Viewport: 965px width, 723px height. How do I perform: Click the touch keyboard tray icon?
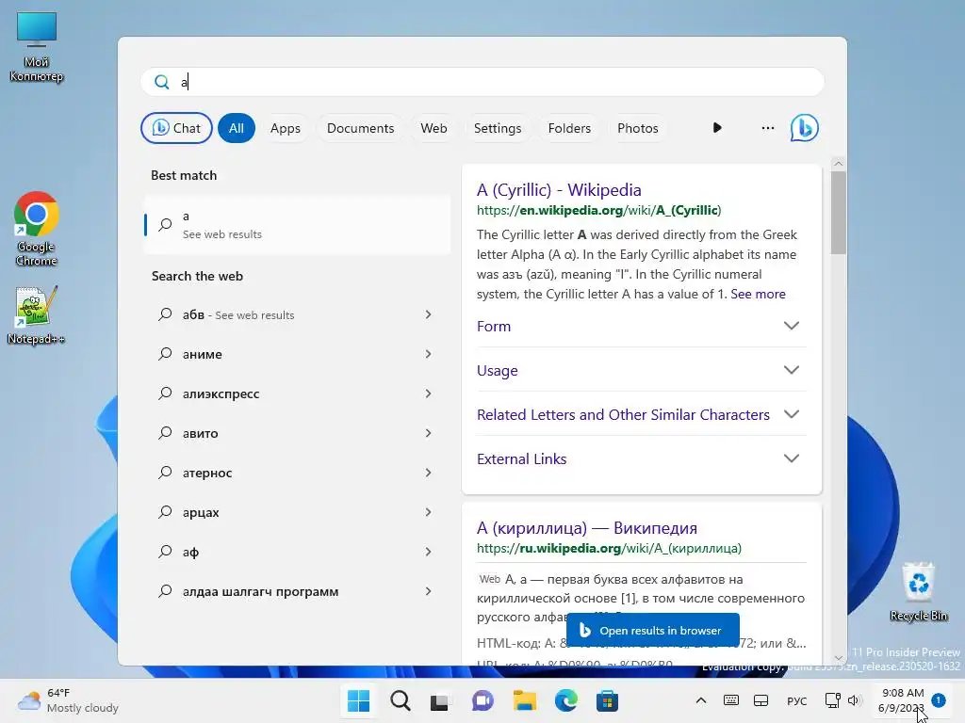731,700
